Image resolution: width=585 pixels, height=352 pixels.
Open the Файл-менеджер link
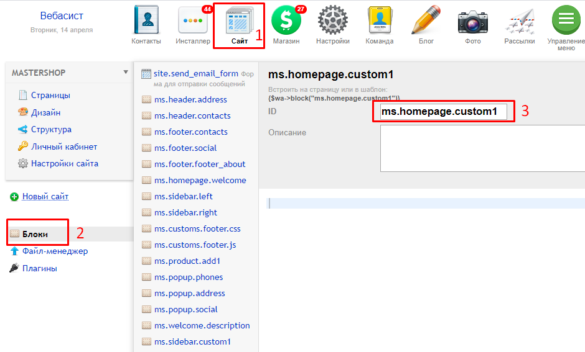[x=55, y=251]
